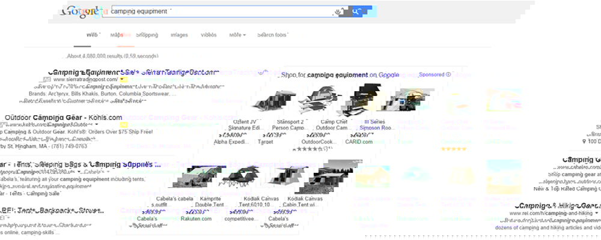Click the 'Shop for camping equipment on Google' heading
This screenshot has width=601, height=240.
340,75
